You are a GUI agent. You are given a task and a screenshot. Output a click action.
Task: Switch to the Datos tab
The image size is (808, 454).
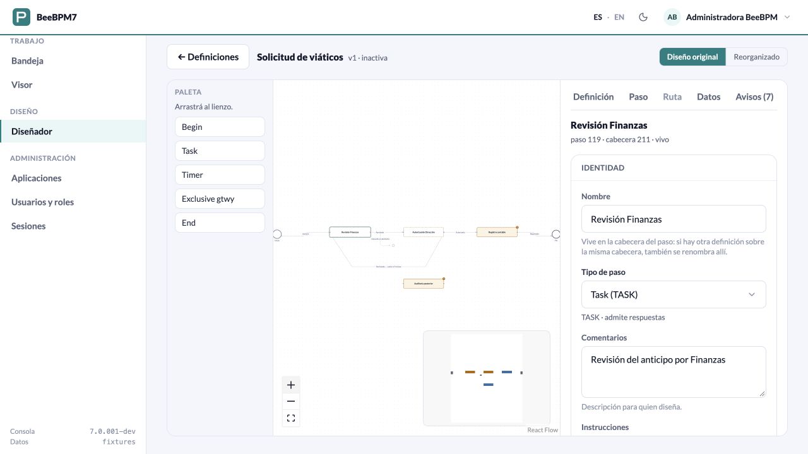tap(709, 96)
